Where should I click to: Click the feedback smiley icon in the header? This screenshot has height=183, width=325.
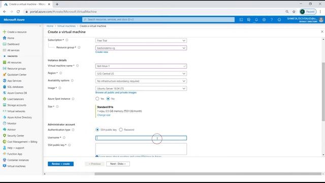pyautogui.click(x=279, y=19)
